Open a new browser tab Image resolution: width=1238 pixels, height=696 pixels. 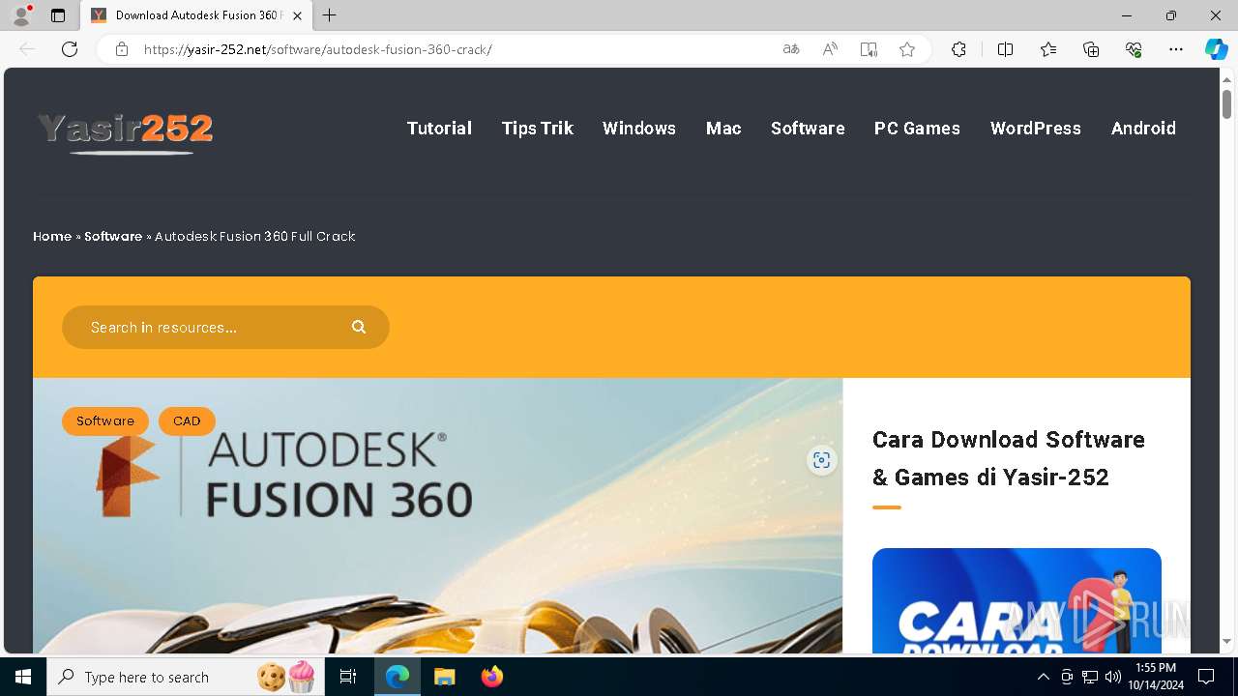(x=330, y=15)
